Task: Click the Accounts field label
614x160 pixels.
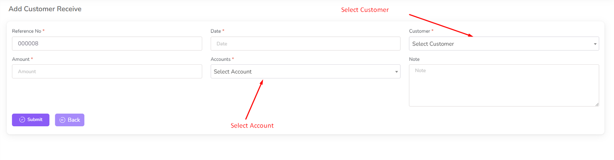Action: coord(221,59)
